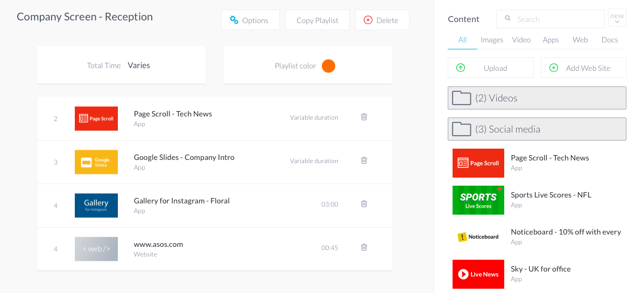635x293 pixels.
Task: Select the Noticeboard thumbnail
Action: [478, 237]
